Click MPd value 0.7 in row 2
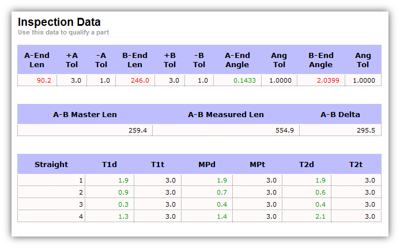 (x=222, y=192)
